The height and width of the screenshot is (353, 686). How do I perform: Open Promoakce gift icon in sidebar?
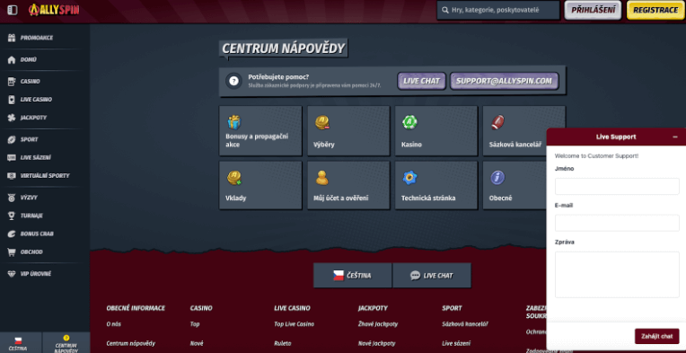(x=12, y=38)
